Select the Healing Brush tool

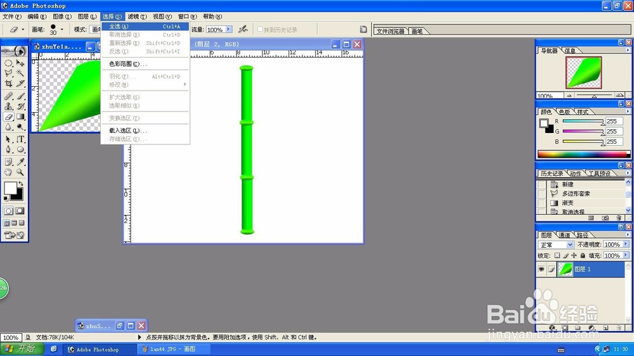pyautogui.click(x=8, y=96)
